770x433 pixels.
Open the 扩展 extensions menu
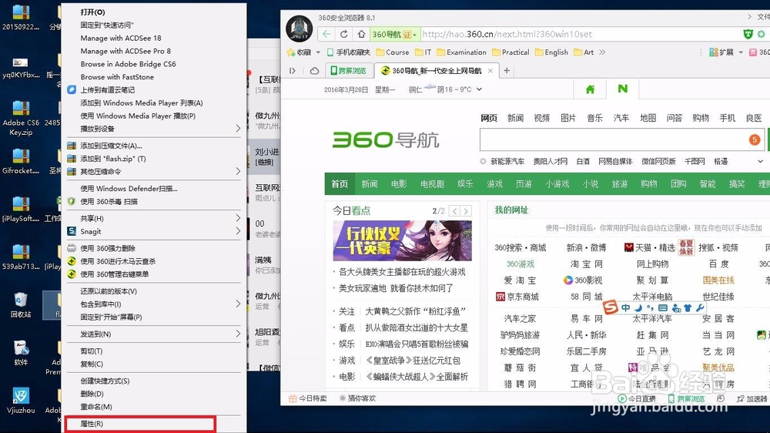[726, 52]
